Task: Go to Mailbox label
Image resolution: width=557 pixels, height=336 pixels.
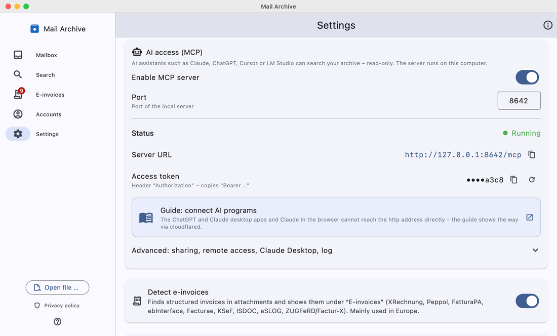Action: click(x=46, y=55)
